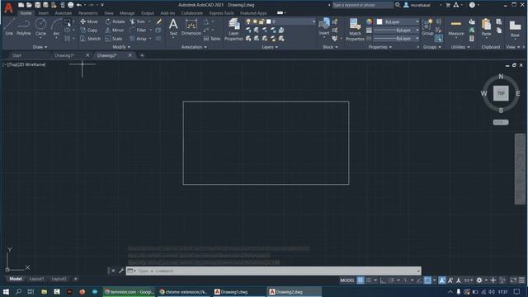Expand the Utilities panel dropdown
This screenshot has width=528, height=297.
pyautogui.click(x=460, y=47)
